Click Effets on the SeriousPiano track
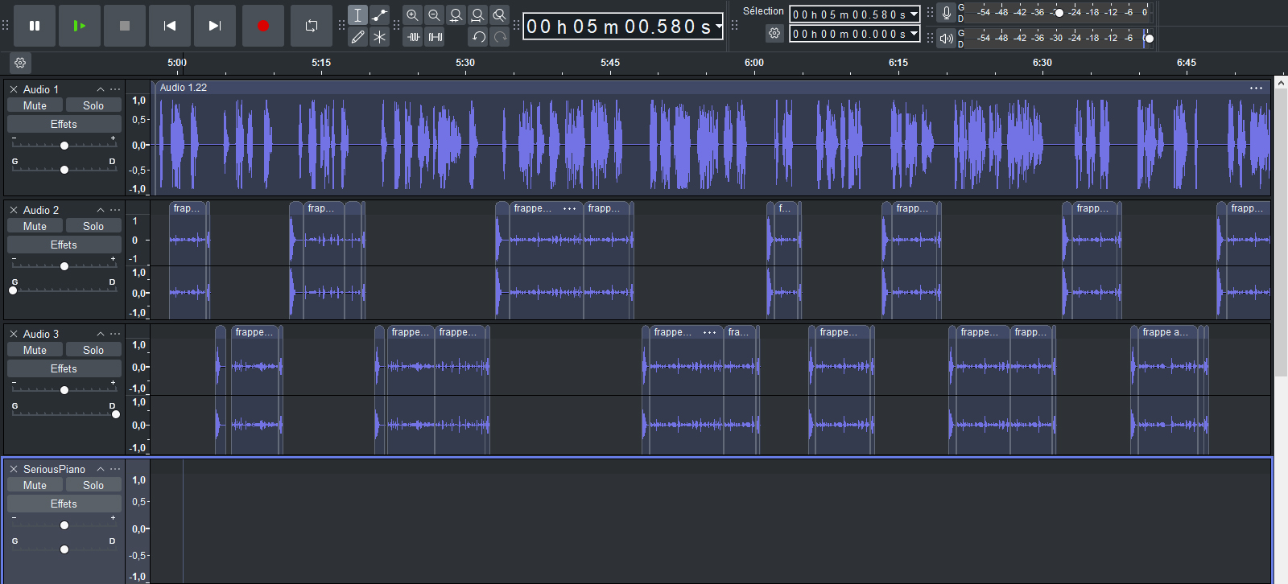 coord(64,504)
